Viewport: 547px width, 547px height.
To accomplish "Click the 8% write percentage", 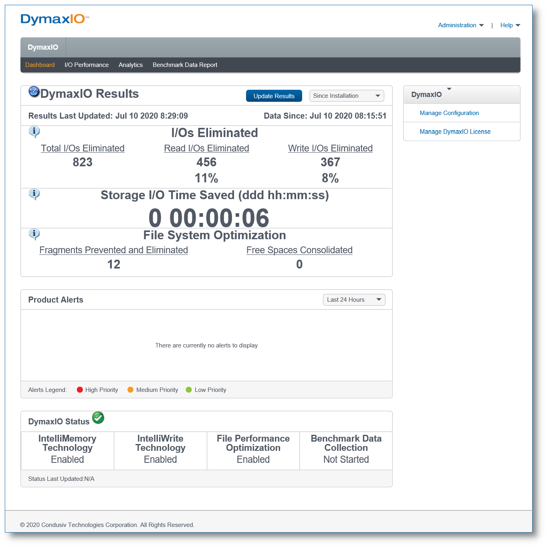I will (x=330, y=178).
